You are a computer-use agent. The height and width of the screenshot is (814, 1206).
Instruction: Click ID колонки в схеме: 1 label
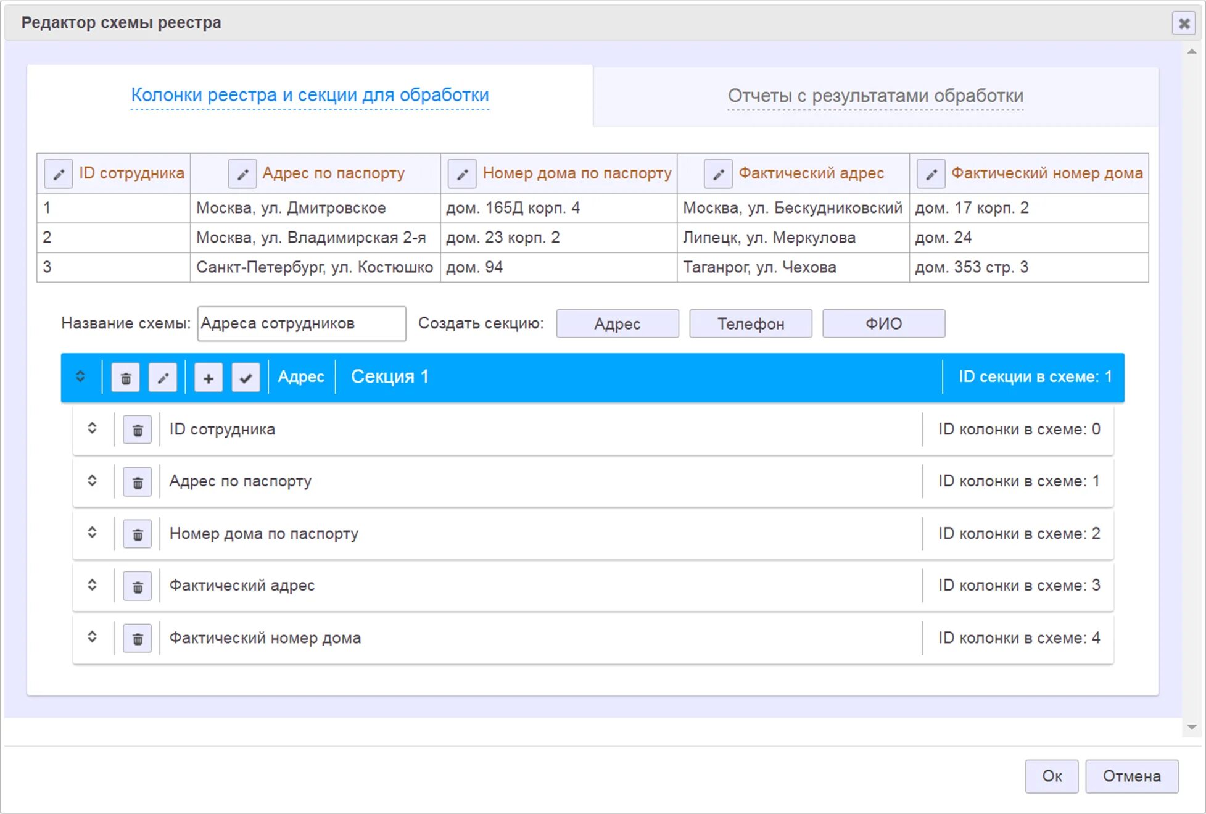click(x=1019, y=481)
